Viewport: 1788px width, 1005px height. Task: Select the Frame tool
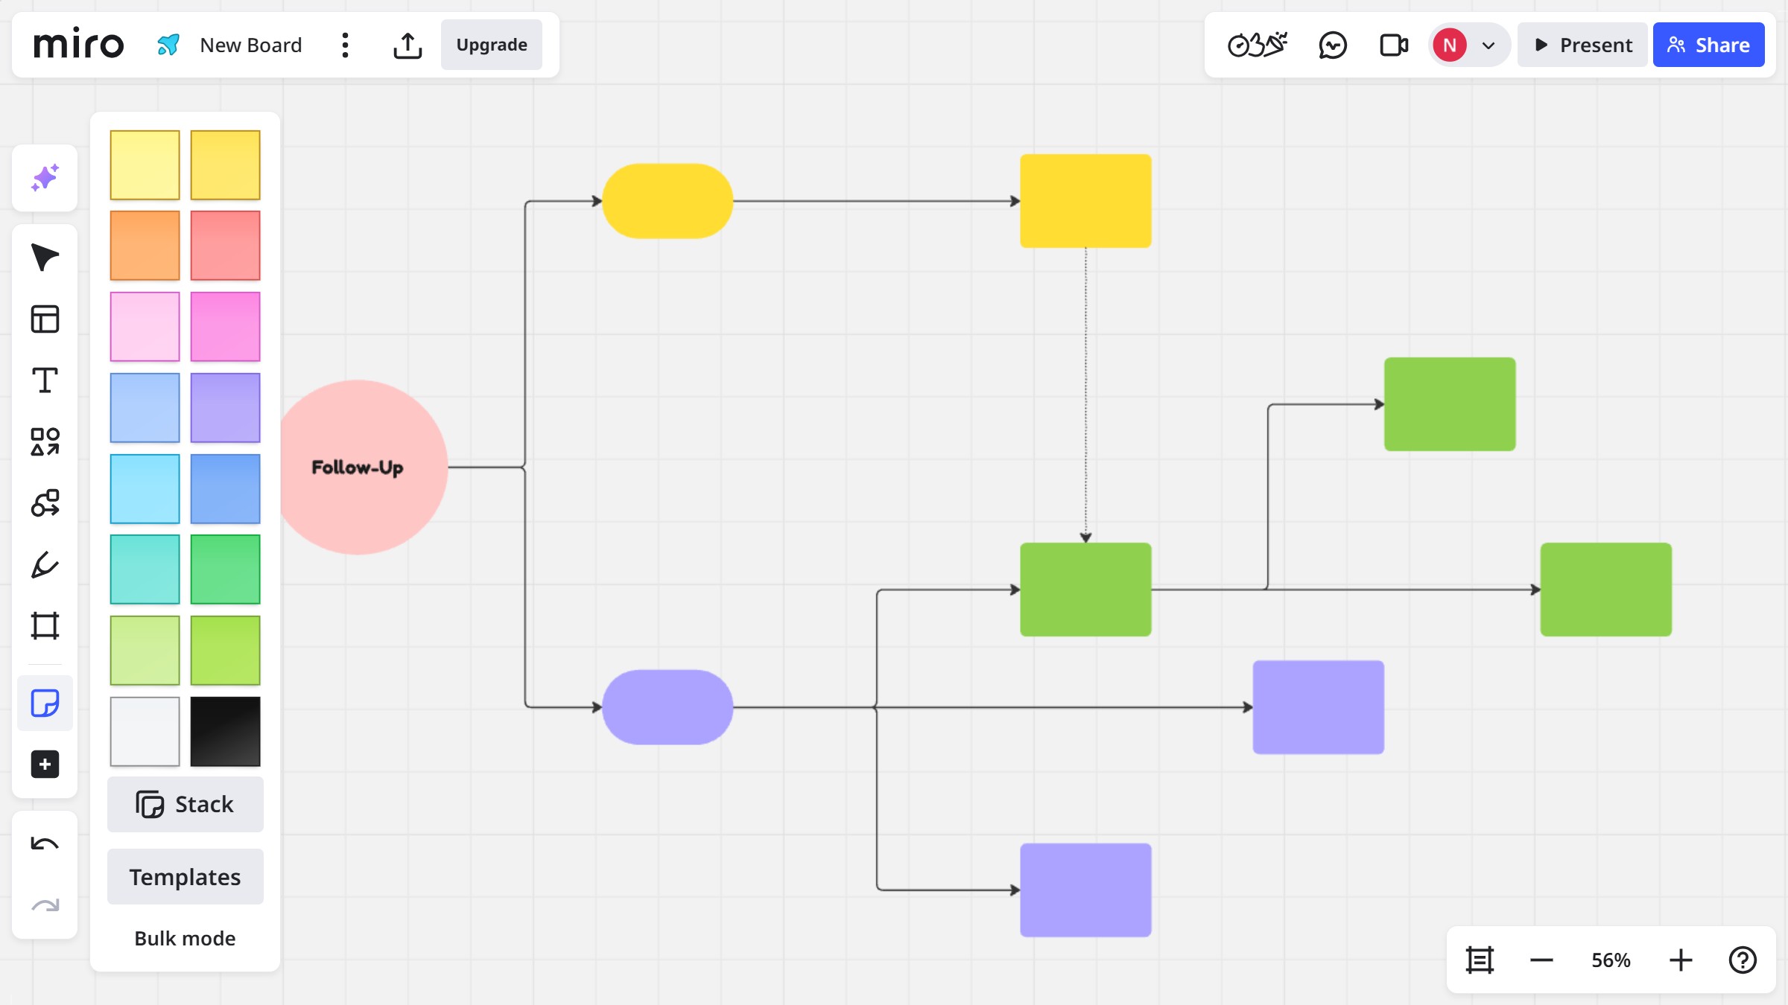click(45, 625)
